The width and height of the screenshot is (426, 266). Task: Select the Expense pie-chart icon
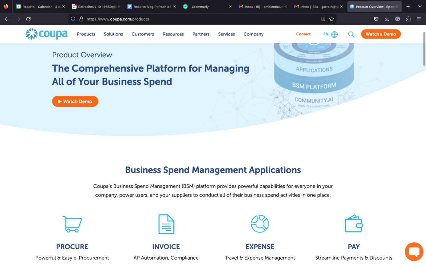[x=260, y=224]
